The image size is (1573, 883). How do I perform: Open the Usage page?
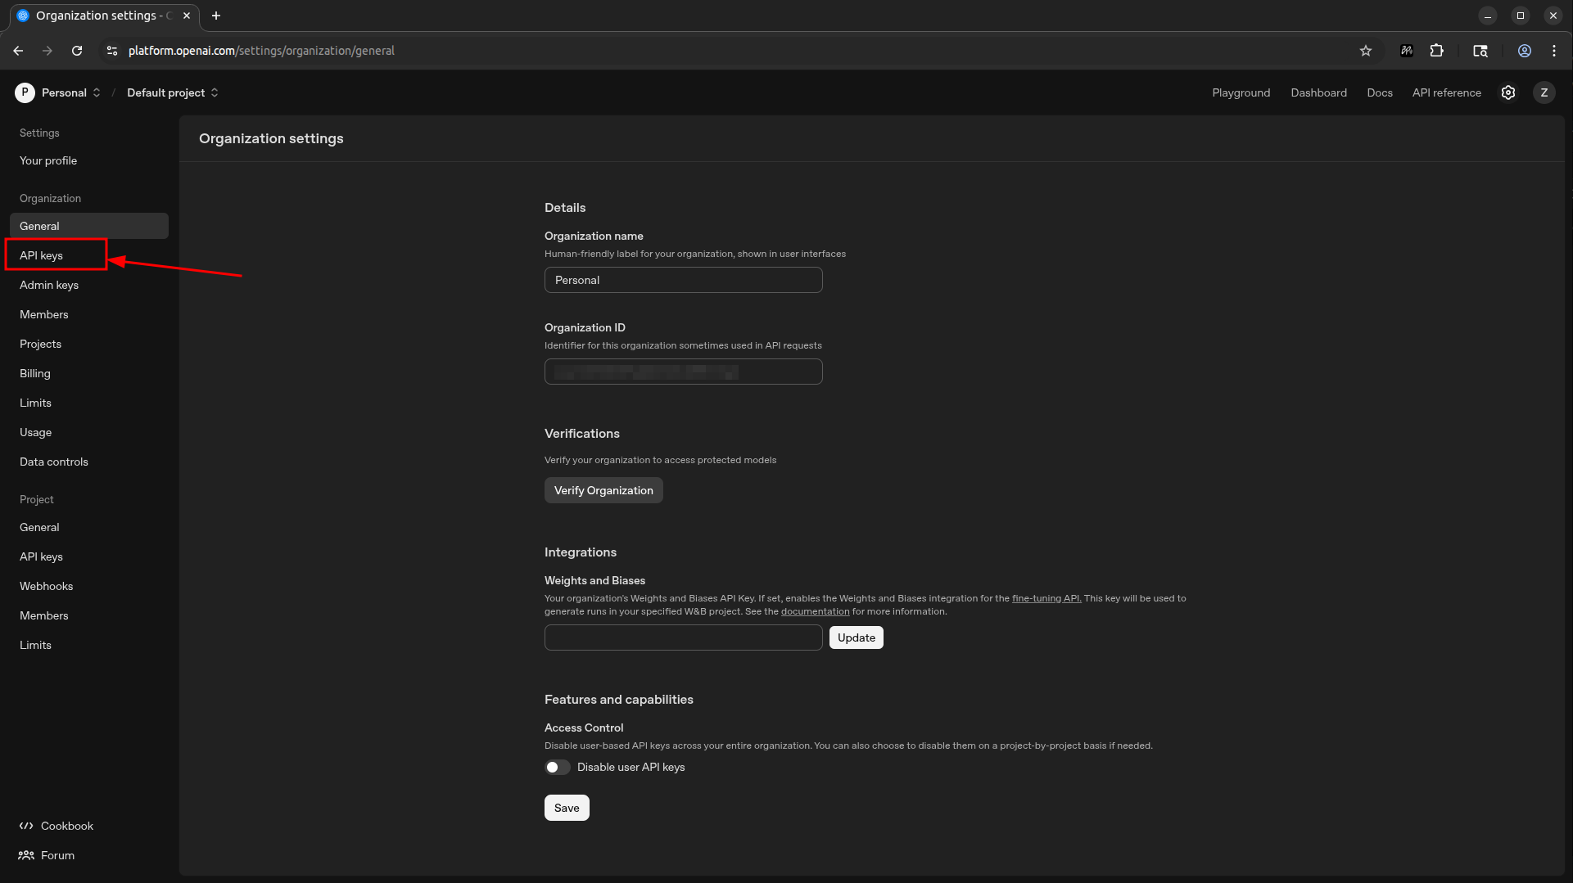(89, 432)
